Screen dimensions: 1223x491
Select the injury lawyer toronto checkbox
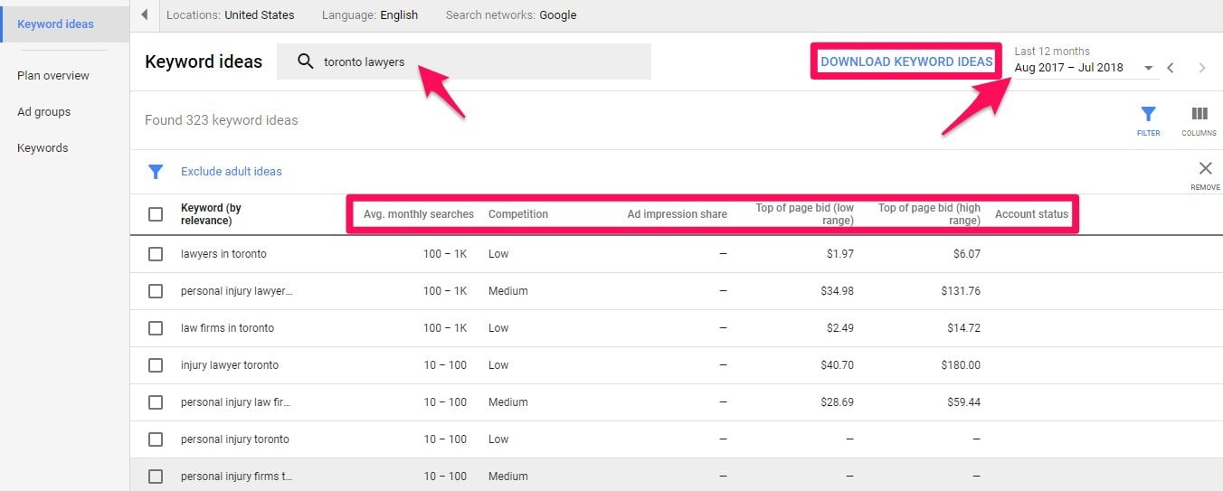(x=156, y=365)
